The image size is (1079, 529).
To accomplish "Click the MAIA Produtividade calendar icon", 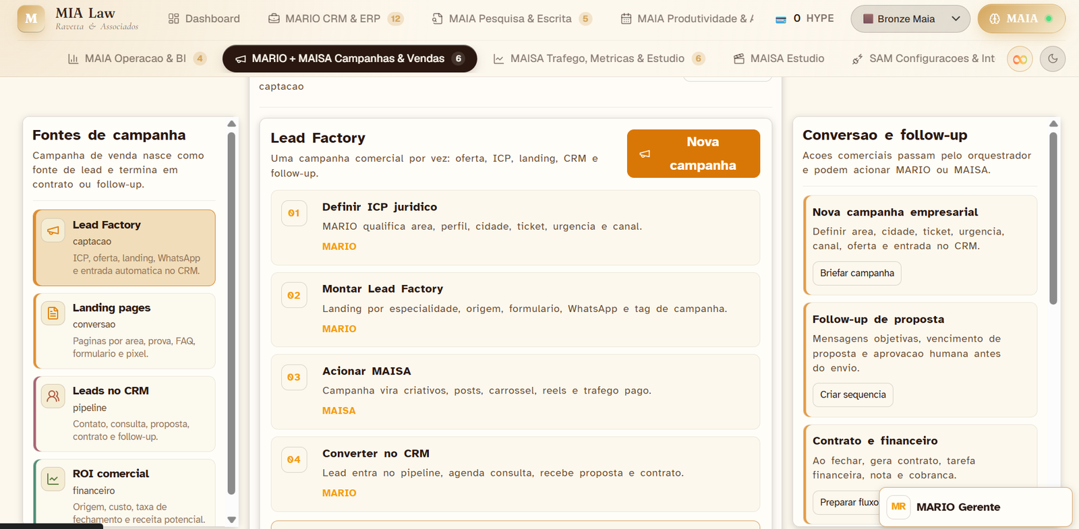I will point(626,19).
